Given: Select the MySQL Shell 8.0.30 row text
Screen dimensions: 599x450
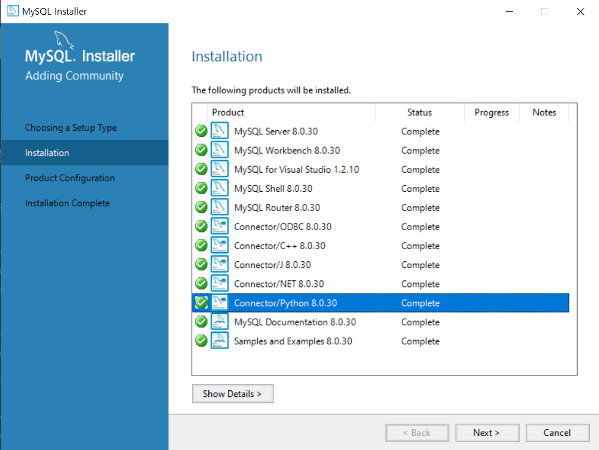Looking at the screenshot, I should [273, 189].
